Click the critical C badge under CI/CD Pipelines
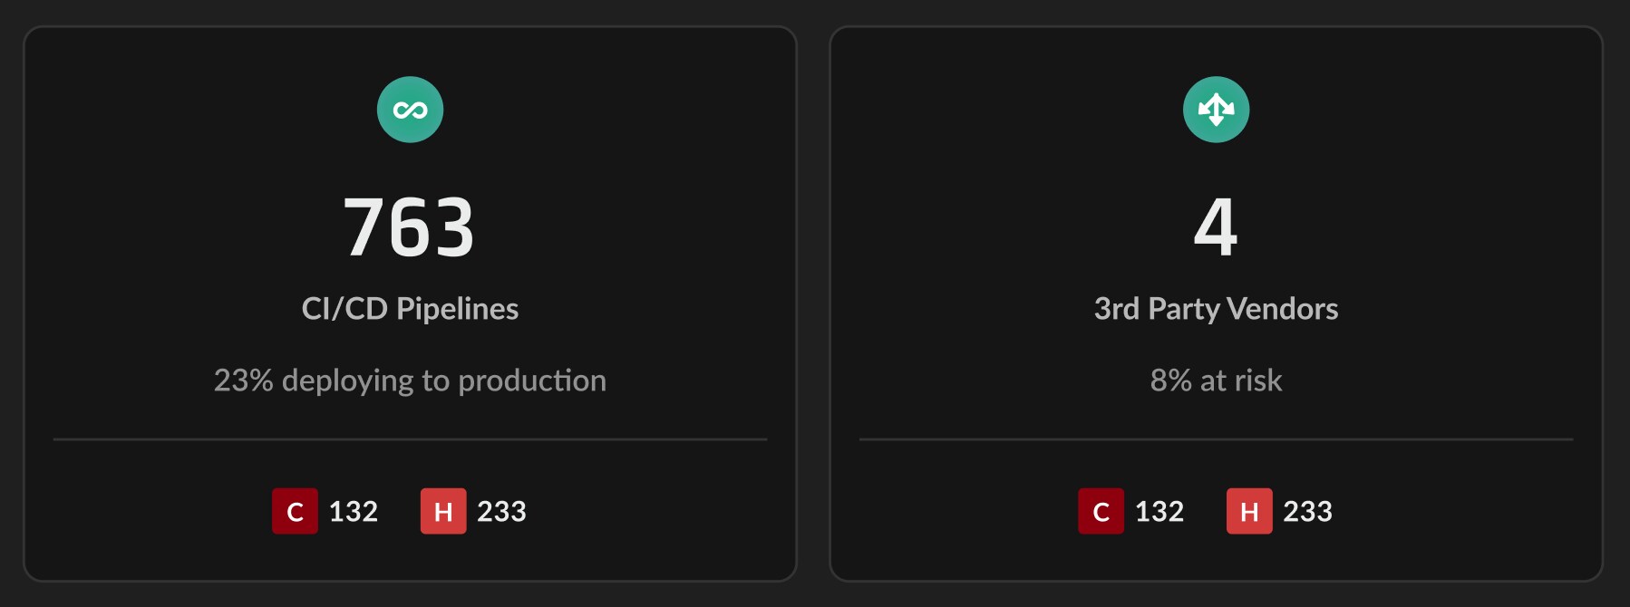The image size is (1630, 607). click(295, 511)
